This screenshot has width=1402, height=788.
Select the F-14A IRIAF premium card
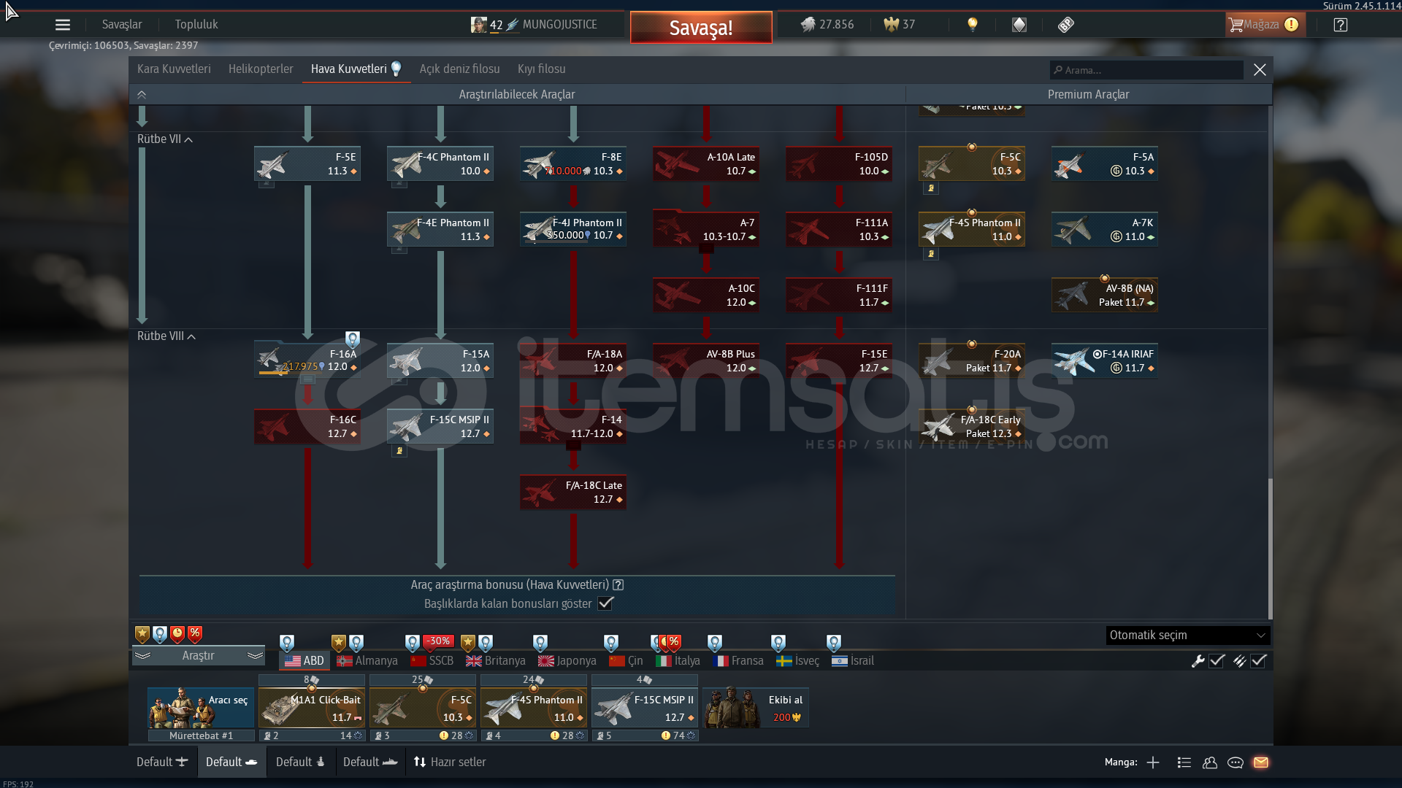(x=1105, y=360)
